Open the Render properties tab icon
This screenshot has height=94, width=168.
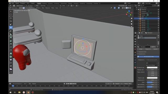[135, 39]
